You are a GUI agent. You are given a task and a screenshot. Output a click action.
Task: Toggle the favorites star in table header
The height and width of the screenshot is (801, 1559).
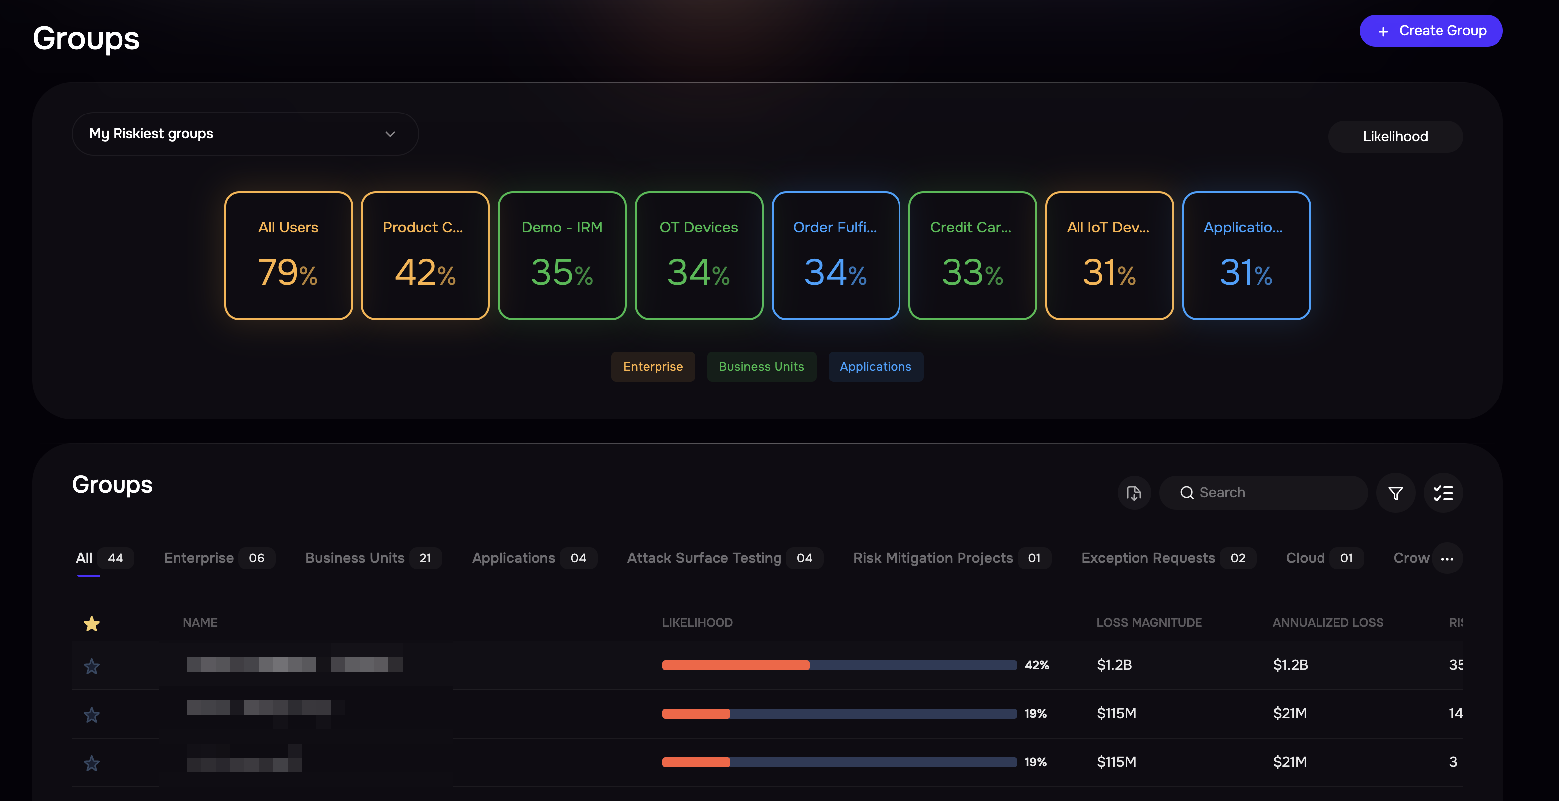[x=91, y=623]
